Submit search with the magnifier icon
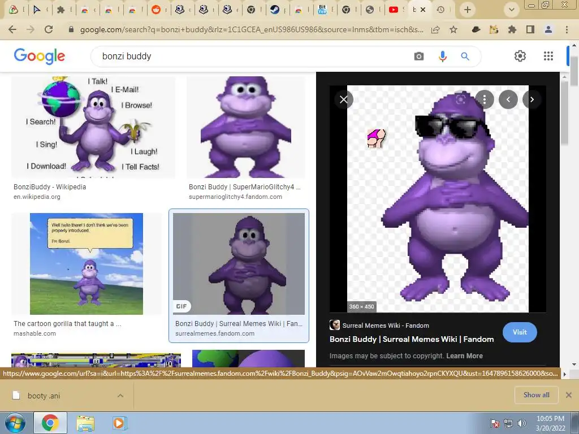Screen dimensions: 579x434 (x=465, y=57)
